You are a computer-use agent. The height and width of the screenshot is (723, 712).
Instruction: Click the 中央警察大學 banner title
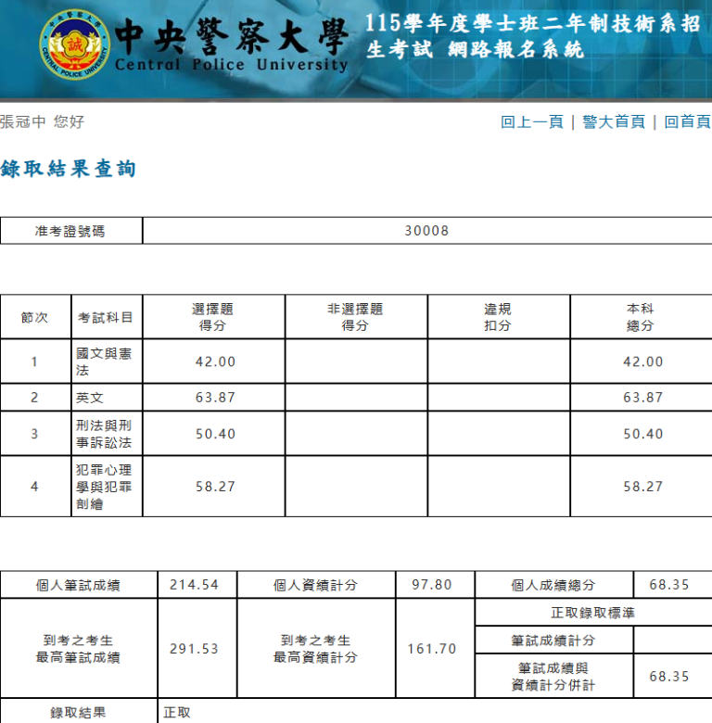pos(231,37)
